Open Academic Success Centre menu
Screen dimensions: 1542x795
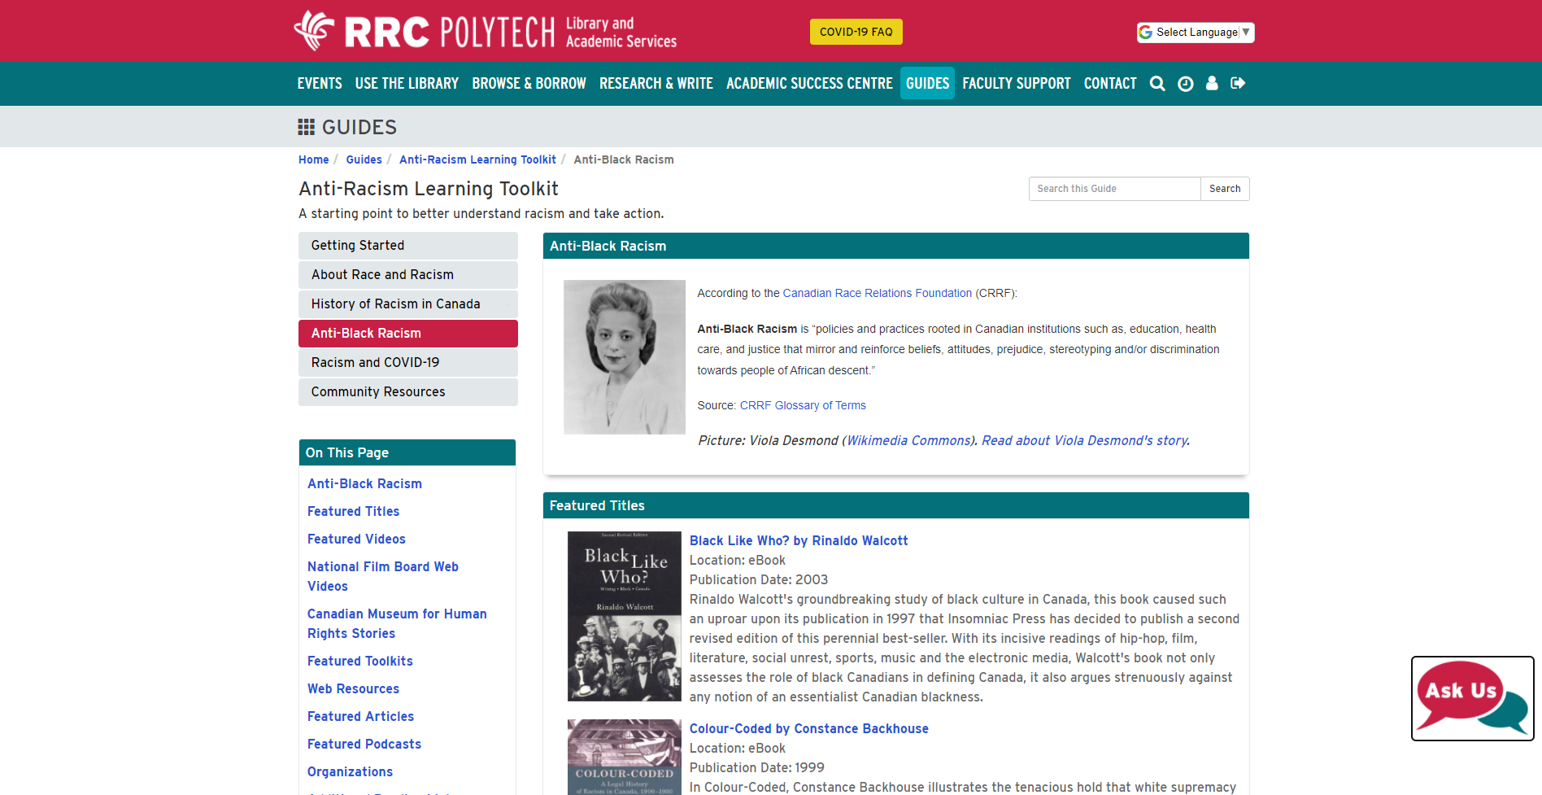[x=809, y=83]
